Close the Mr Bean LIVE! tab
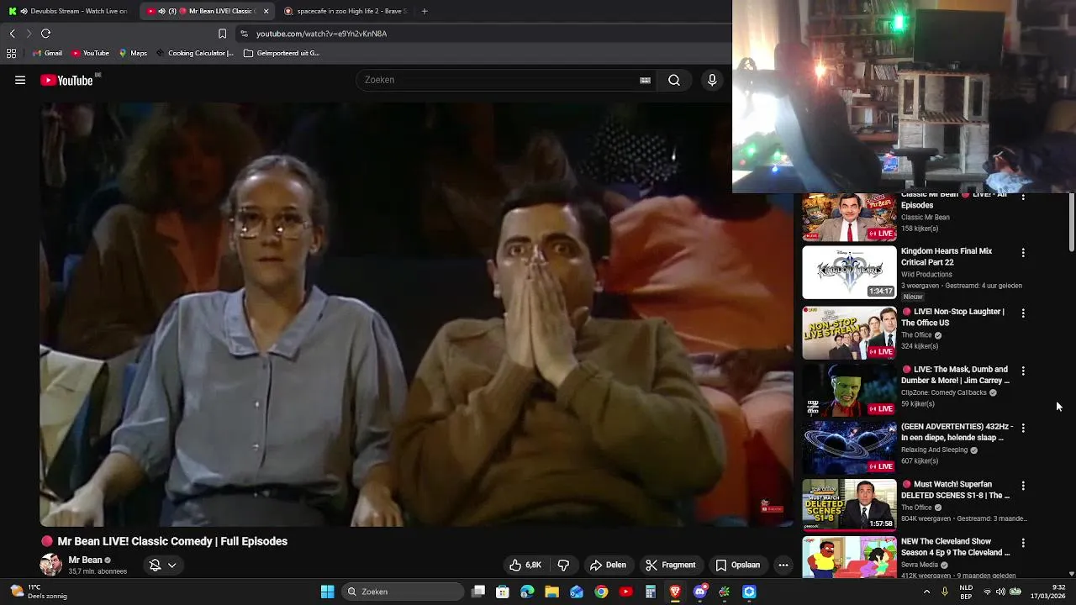This screenshot has height=605, width=1076. click(x=266, y=11)
